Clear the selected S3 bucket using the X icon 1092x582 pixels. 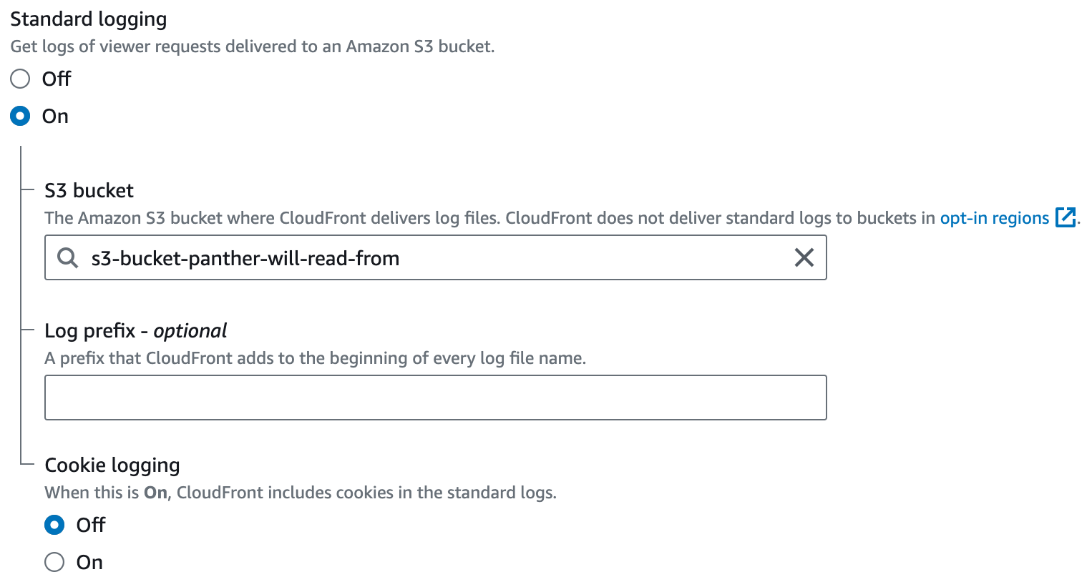click(804, 257)
